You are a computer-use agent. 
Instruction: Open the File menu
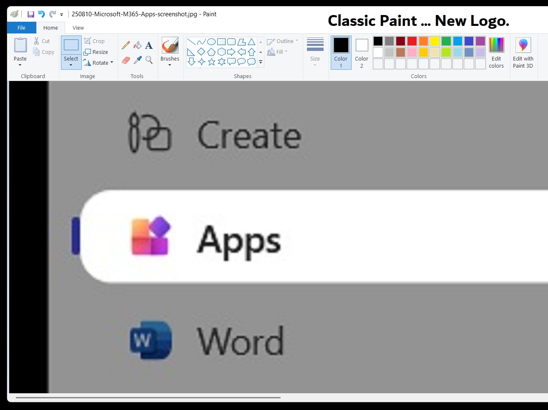tap(22, 28)
